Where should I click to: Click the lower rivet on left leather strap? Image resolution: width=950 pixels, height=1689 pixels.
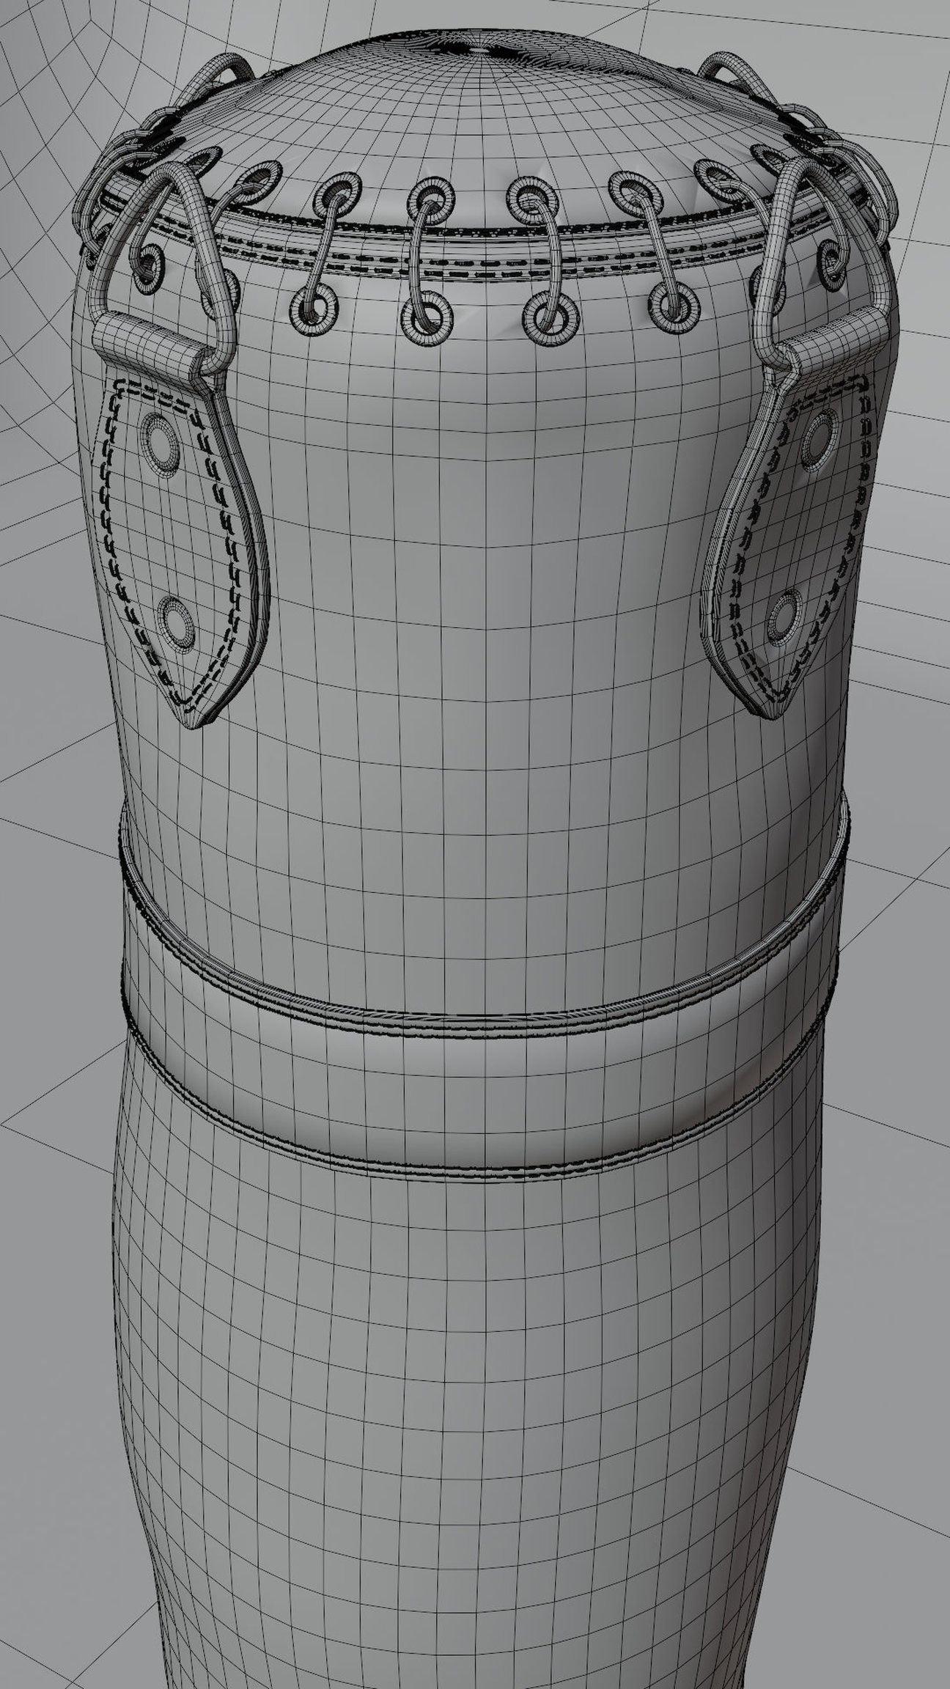click(176, 624)
